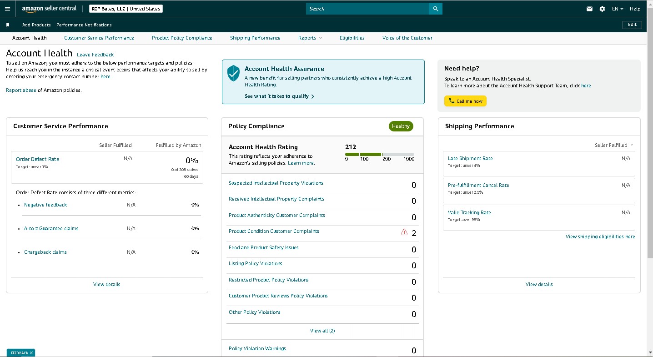
Task: Open Received Intellectual Property Complaints
Action: point(276,199)
